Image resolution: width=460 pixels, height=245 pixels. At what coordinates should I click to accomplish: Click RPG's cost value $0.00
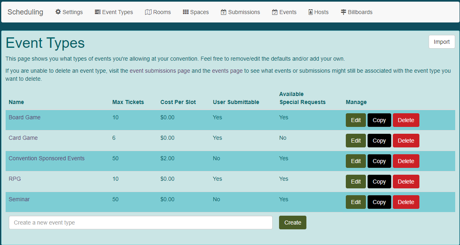click(x=167, y=179)
